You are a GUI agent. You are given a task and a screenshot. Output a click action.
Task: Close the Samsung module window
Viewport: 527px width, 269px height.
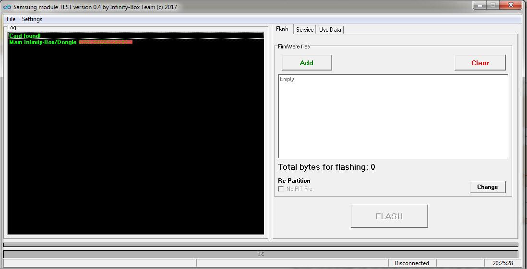click(511, 5)
